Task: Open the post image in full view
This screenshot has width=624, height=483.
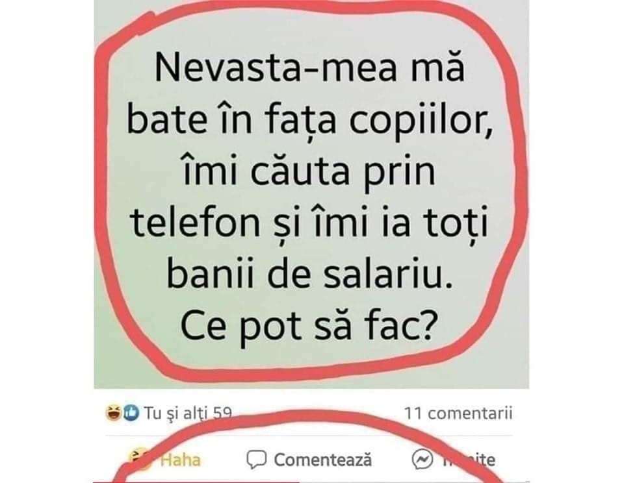Action: tap(311, 194)
